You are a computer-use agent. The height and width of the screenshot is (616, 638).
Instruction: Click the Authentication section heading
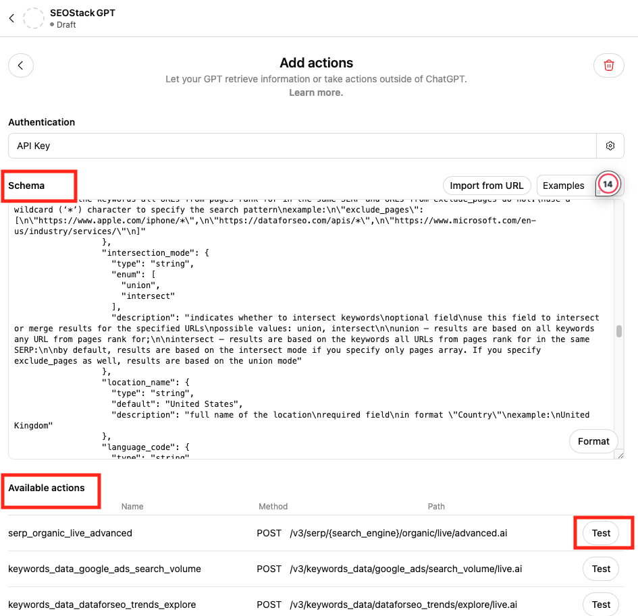41,122
